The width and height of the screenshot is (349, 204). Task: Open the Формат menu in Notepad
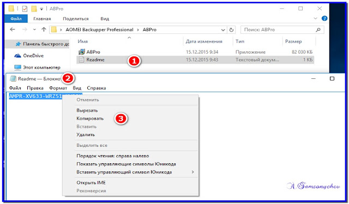(x=58, y=88)
